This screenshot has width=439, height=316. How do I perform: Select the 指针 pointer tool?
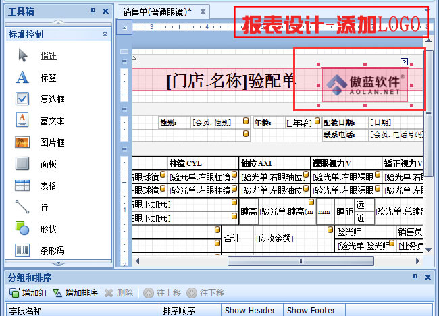[47, 56]
